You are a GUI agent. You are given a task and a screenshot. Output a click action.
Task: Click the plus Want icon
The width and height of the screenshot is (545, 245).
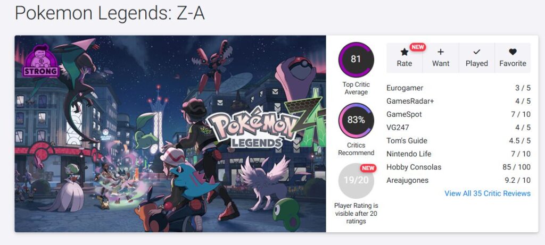[440, 52]
